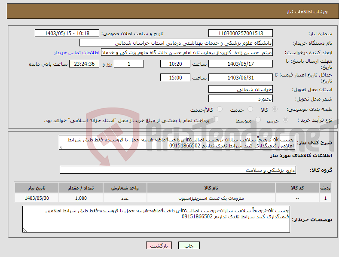Click the delivery province field خراسان شمالی

click(x=241, y=89)
